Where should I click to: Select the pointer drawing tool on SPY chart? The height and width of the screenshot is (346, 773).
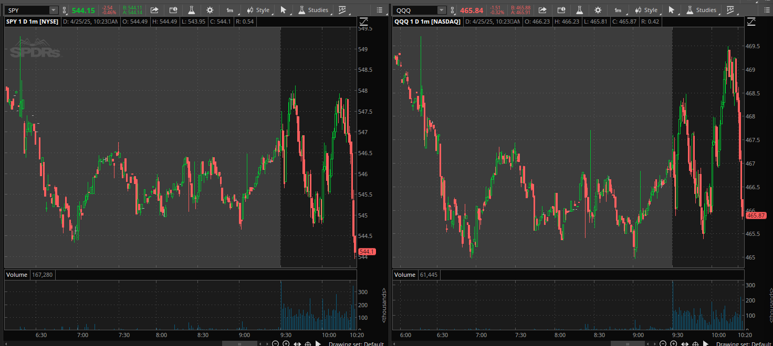(x=284, y=10)
